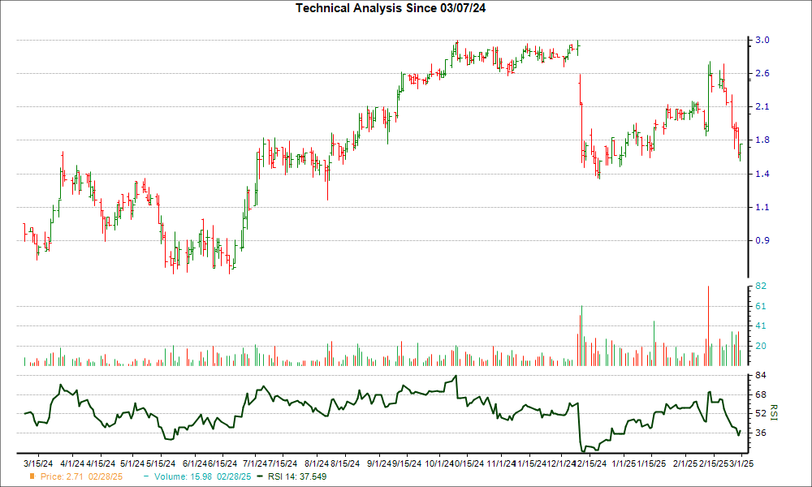Click the orange Price legend marker
Image resolution: width=812 pixels, height=487 pixels.
coord(32,476)
